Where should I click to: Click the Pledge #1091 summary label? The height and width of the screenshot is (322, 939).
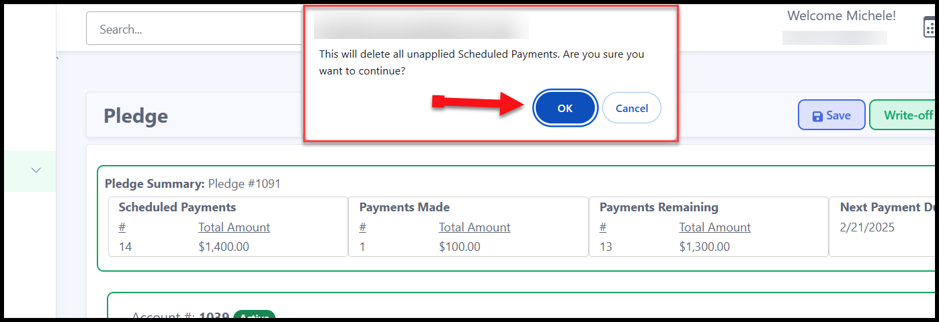tap(245, 183)
